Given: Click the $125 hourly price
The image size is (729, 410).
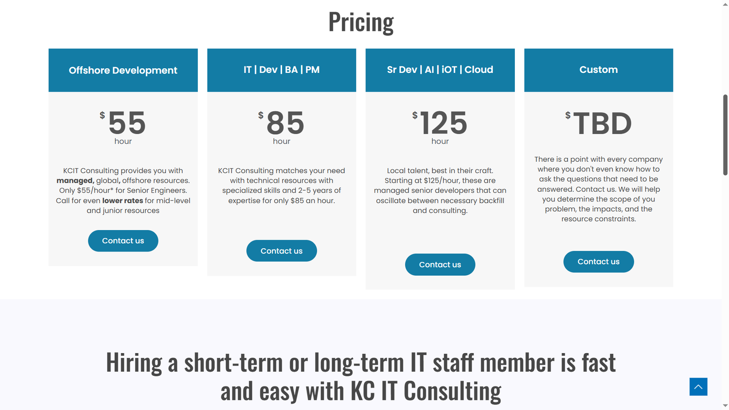Looking at the screenshot, I should [x=440, y=123].
